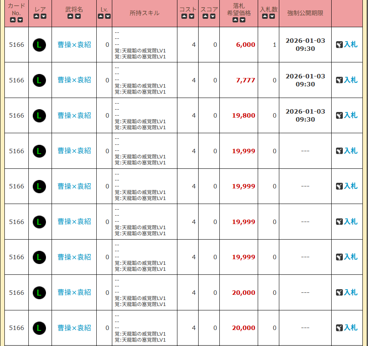The image size is (368, 346).
Task: Sort 落札希望価格 descending with down arrow
Action: point(242,20)
